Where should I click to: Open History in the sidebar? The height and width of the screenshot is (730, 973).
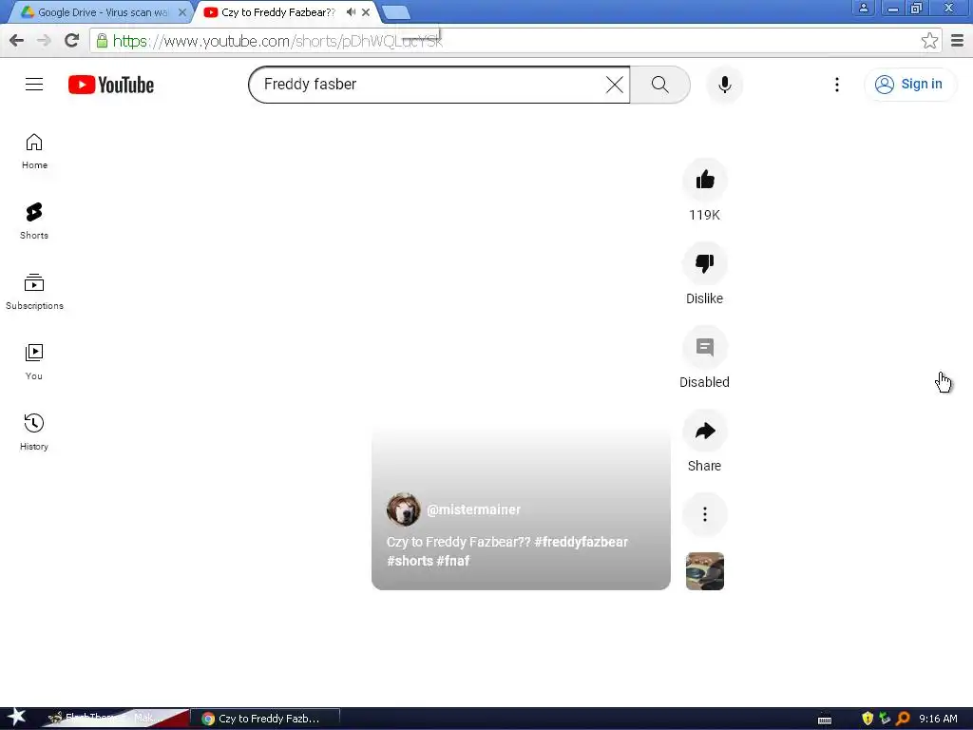(34, 432)
